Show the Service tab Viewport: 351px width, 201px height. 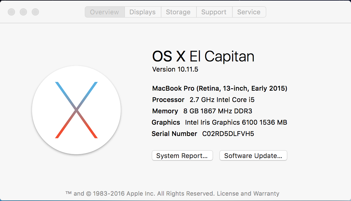click(249, 12)
